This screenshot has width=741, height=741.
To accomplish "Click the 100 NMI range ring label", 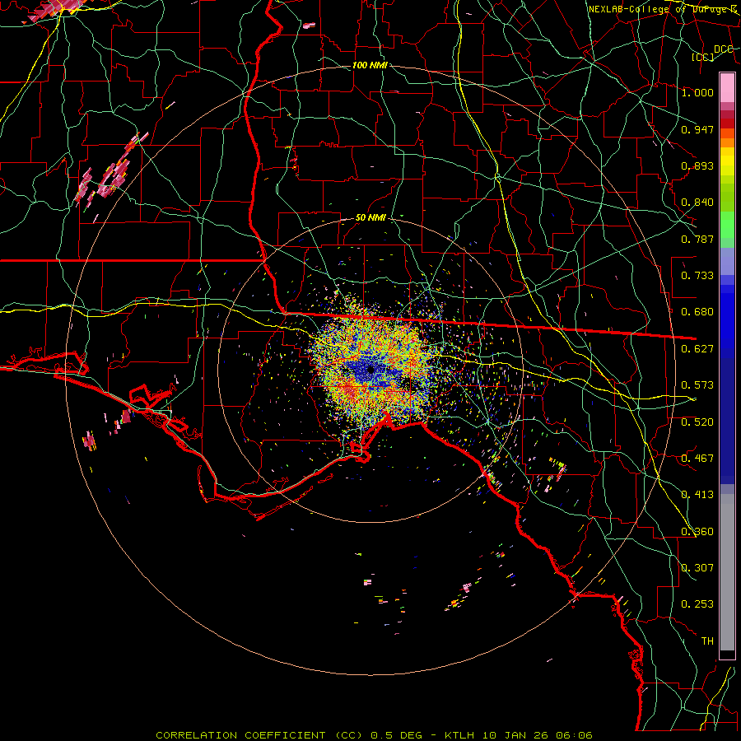I will coord(370,65).
